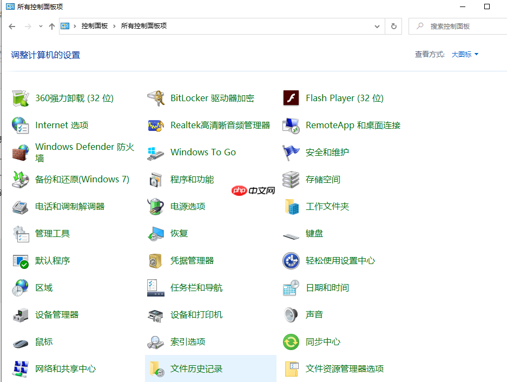The image size is (507, 382).
Task: Select 控制面板 in the address breadcrumb
Action: 95,26
